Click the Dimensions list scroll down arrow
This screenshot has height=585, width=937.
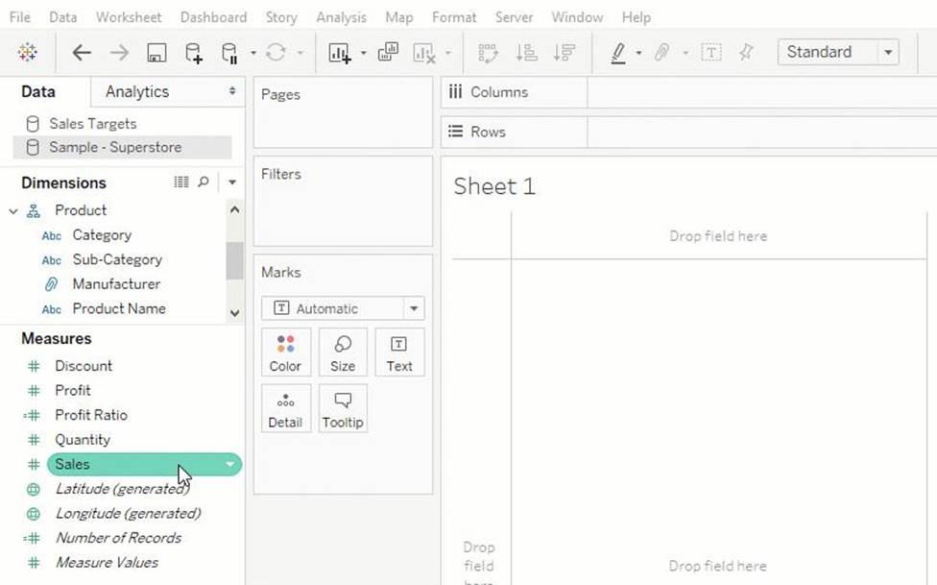[235, 313]
